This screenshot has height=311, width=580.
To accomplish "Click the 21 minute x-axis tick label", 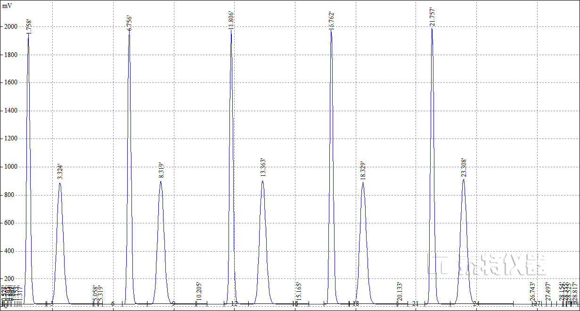I will click(x=416, y=304).
